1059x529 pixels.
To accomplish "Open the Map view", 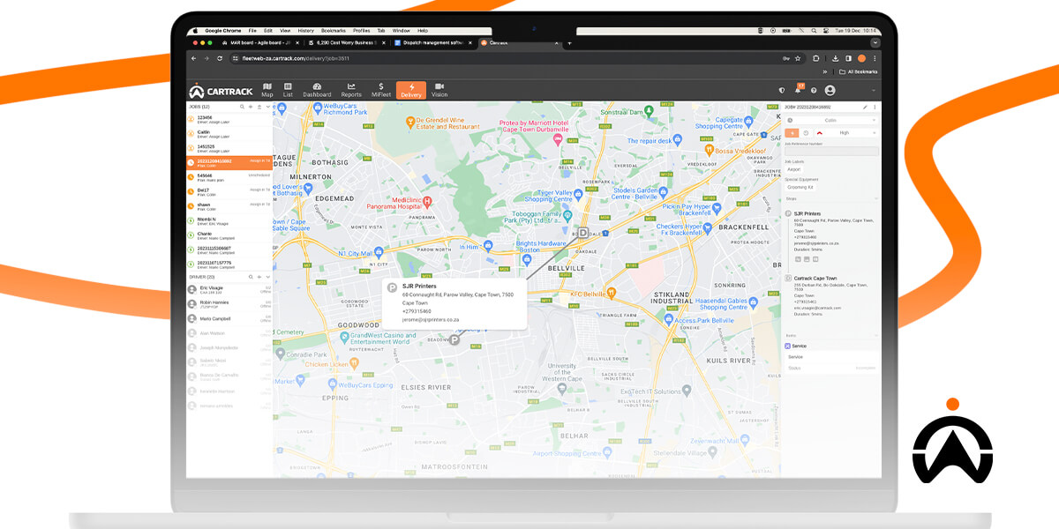I will pos(267,89).
